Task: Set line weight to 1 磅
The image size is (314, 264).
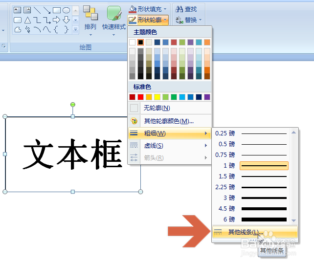Action: point(251,166)
